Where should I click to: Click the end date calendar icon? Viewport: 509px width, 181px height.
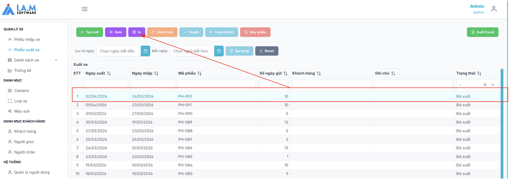(x=219, y=51)
